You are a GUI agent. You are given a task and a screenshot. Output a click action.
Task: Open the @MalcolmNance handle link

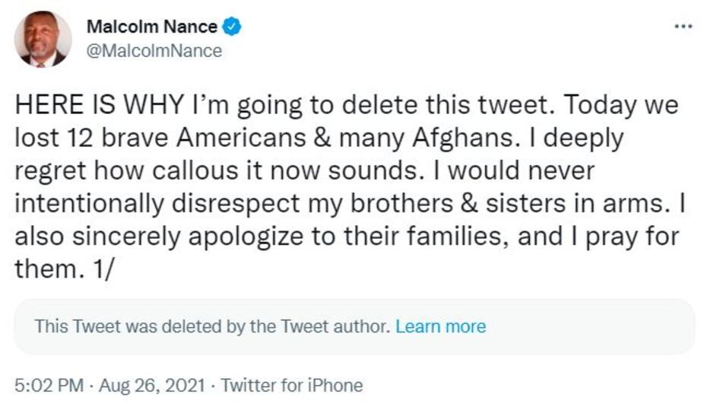[154, 51]
